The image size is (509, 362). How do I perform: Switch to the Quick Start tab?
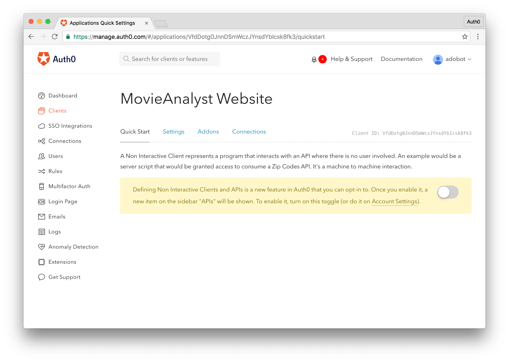point(135,132)
